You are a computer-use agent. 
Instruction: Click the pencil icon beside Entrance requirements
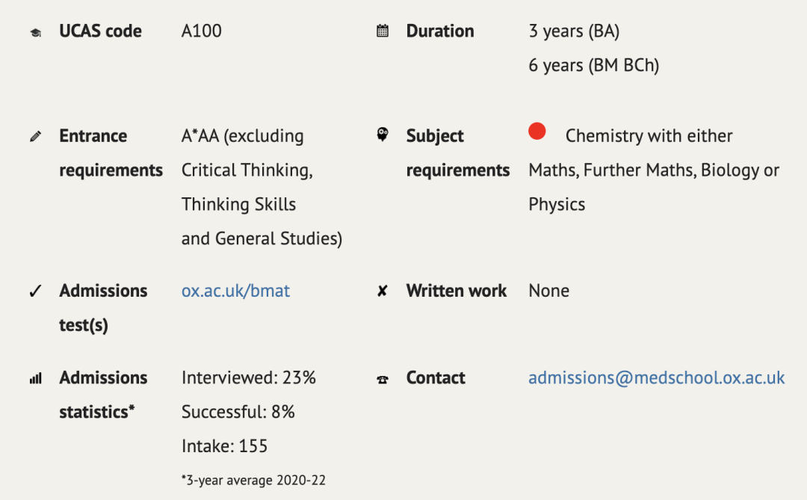click(x=36, y=137)
